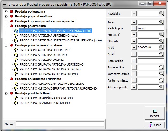Collapse Prodaja po skladištima node
Viewport: 168px width, 131px height.
(6, 94)
